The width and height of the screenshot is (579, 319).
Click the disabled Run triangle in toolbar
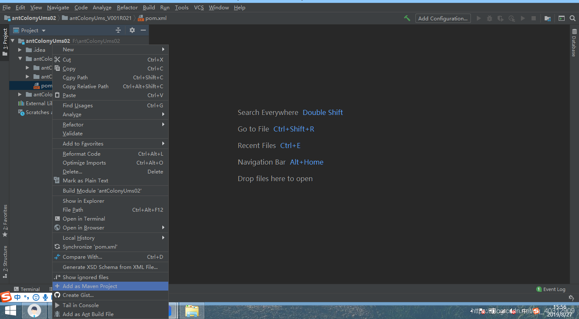pyautogui.click(x=479, y=18)
